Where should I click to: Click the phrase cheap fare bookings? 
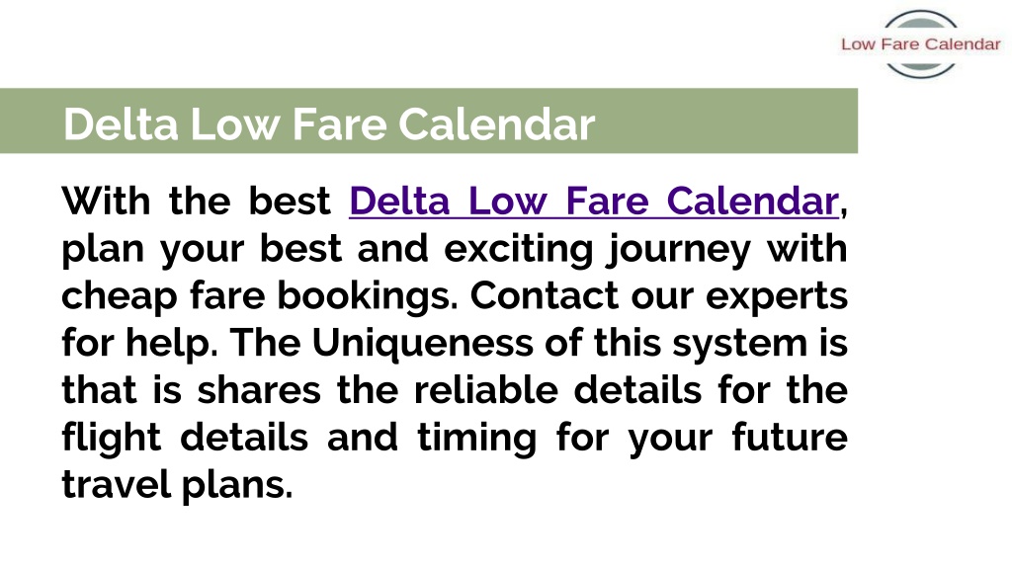point(260,296)
